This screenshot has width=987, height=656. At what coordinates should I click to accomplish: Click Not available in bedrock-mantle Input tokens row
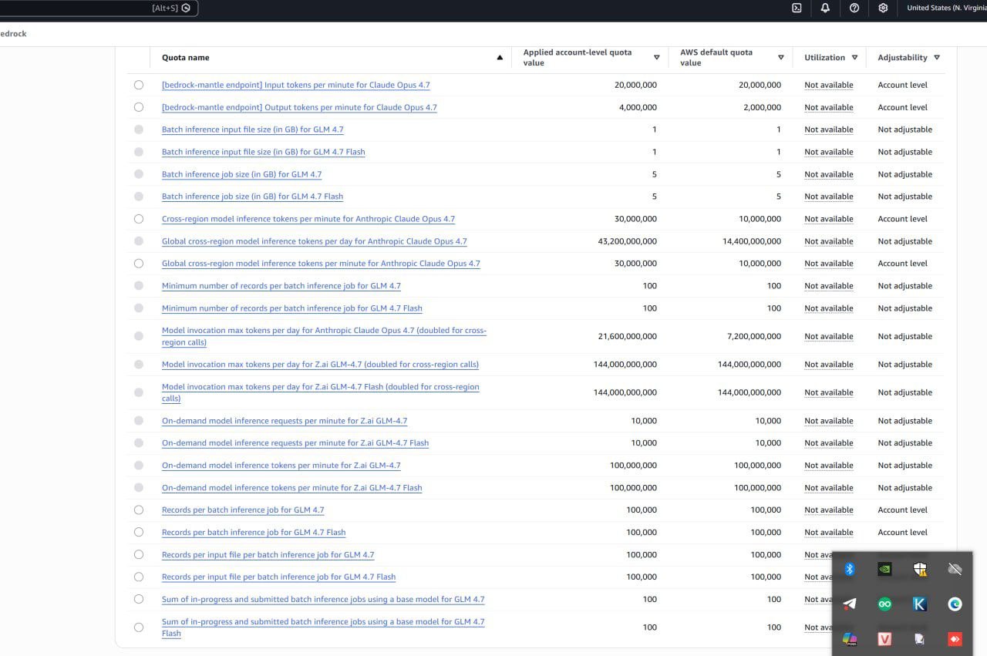(829, 85)
